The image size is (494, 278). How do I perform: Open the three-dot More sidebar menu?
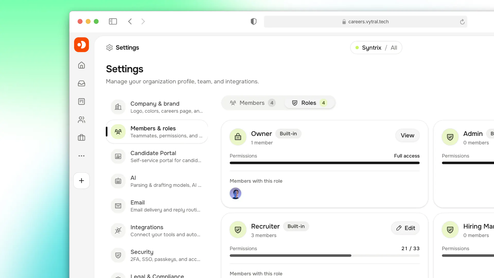[82, 156]
